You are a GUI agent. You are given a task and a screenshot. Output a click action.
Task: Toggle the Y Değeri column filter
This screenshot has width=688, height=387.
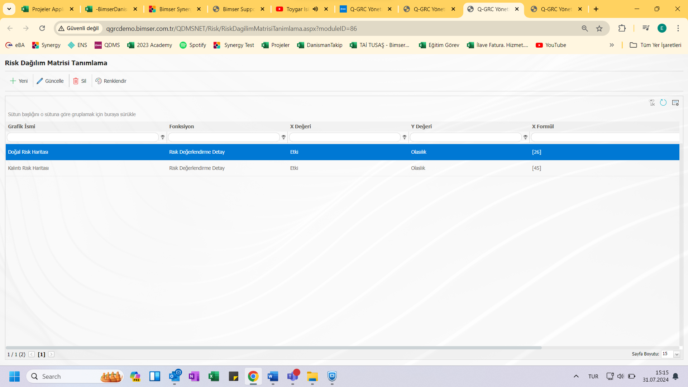525,138
